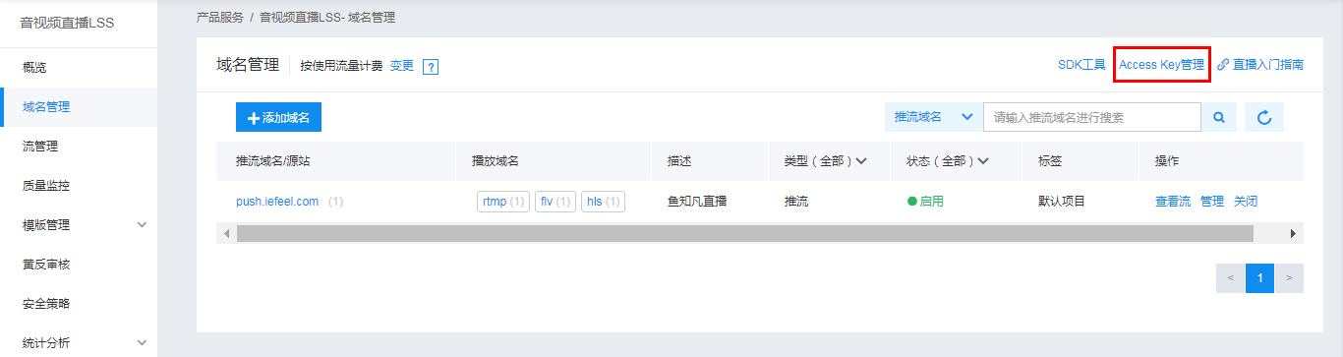Click the 音视频直播LSS sidebar title

pyautogui.click(x=68, y=23)
